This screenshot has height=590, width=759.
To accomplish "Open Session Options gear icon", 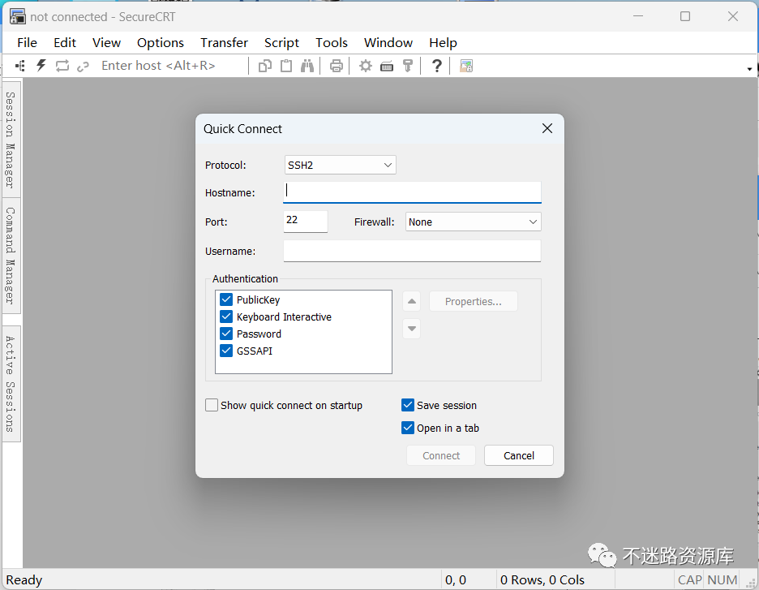I will pyautogui.click(x=366, y=66).
